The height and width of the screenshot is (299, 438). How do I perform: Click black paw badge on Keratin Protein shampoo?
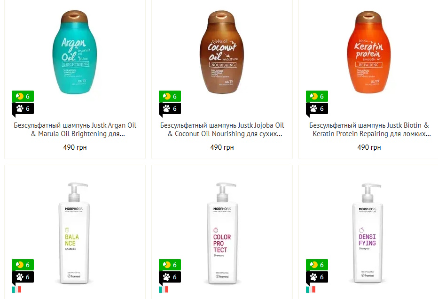click(317, 108)
